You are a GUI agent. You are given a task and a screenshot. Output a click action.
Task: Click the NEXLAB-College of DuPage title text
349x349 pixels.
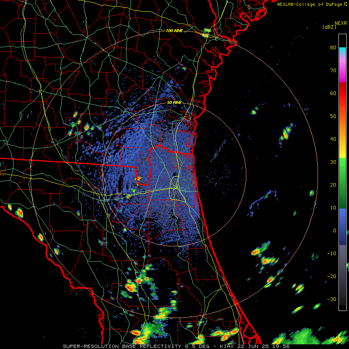(x=312, y=4)
